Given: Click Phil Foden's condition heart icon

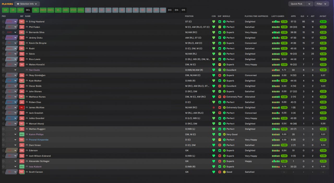Looking at the screenshot, I should pyautogui.click(x=214, y=27).
